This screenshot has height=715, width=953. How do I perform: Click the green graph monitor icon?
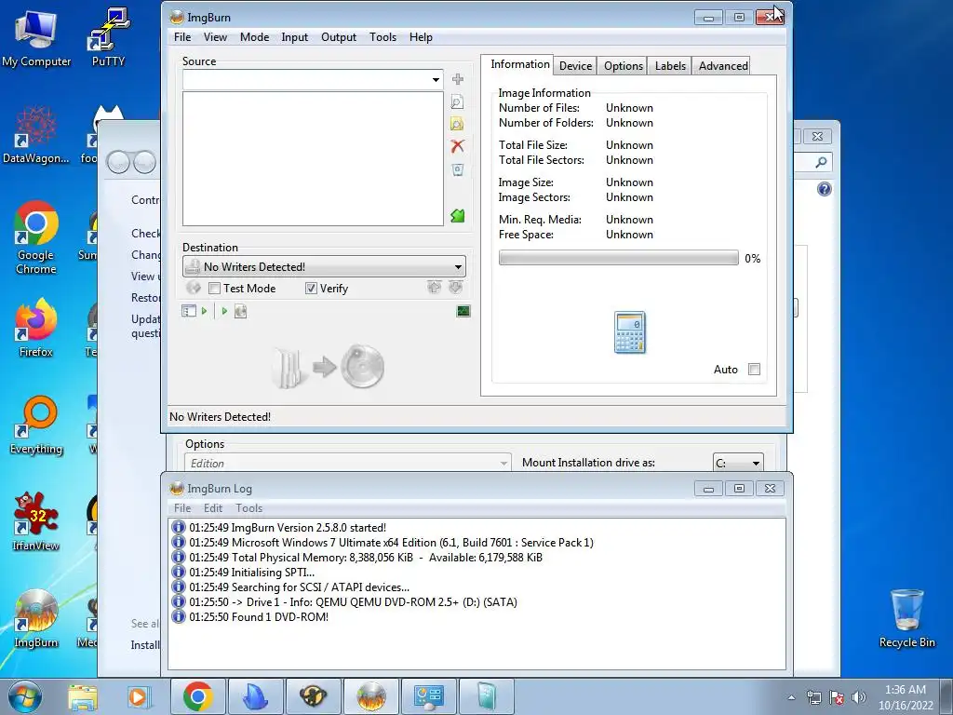463,311
